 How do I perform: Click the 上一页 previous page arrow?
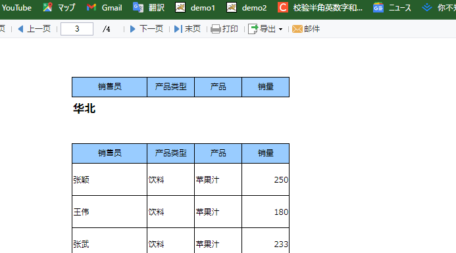tap(20, 29)
